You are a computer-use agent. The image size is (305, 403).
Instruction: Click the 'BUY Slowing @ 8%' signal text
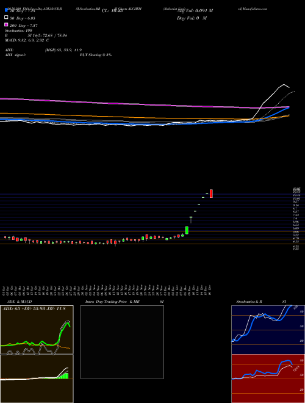[x=96, y=55]
